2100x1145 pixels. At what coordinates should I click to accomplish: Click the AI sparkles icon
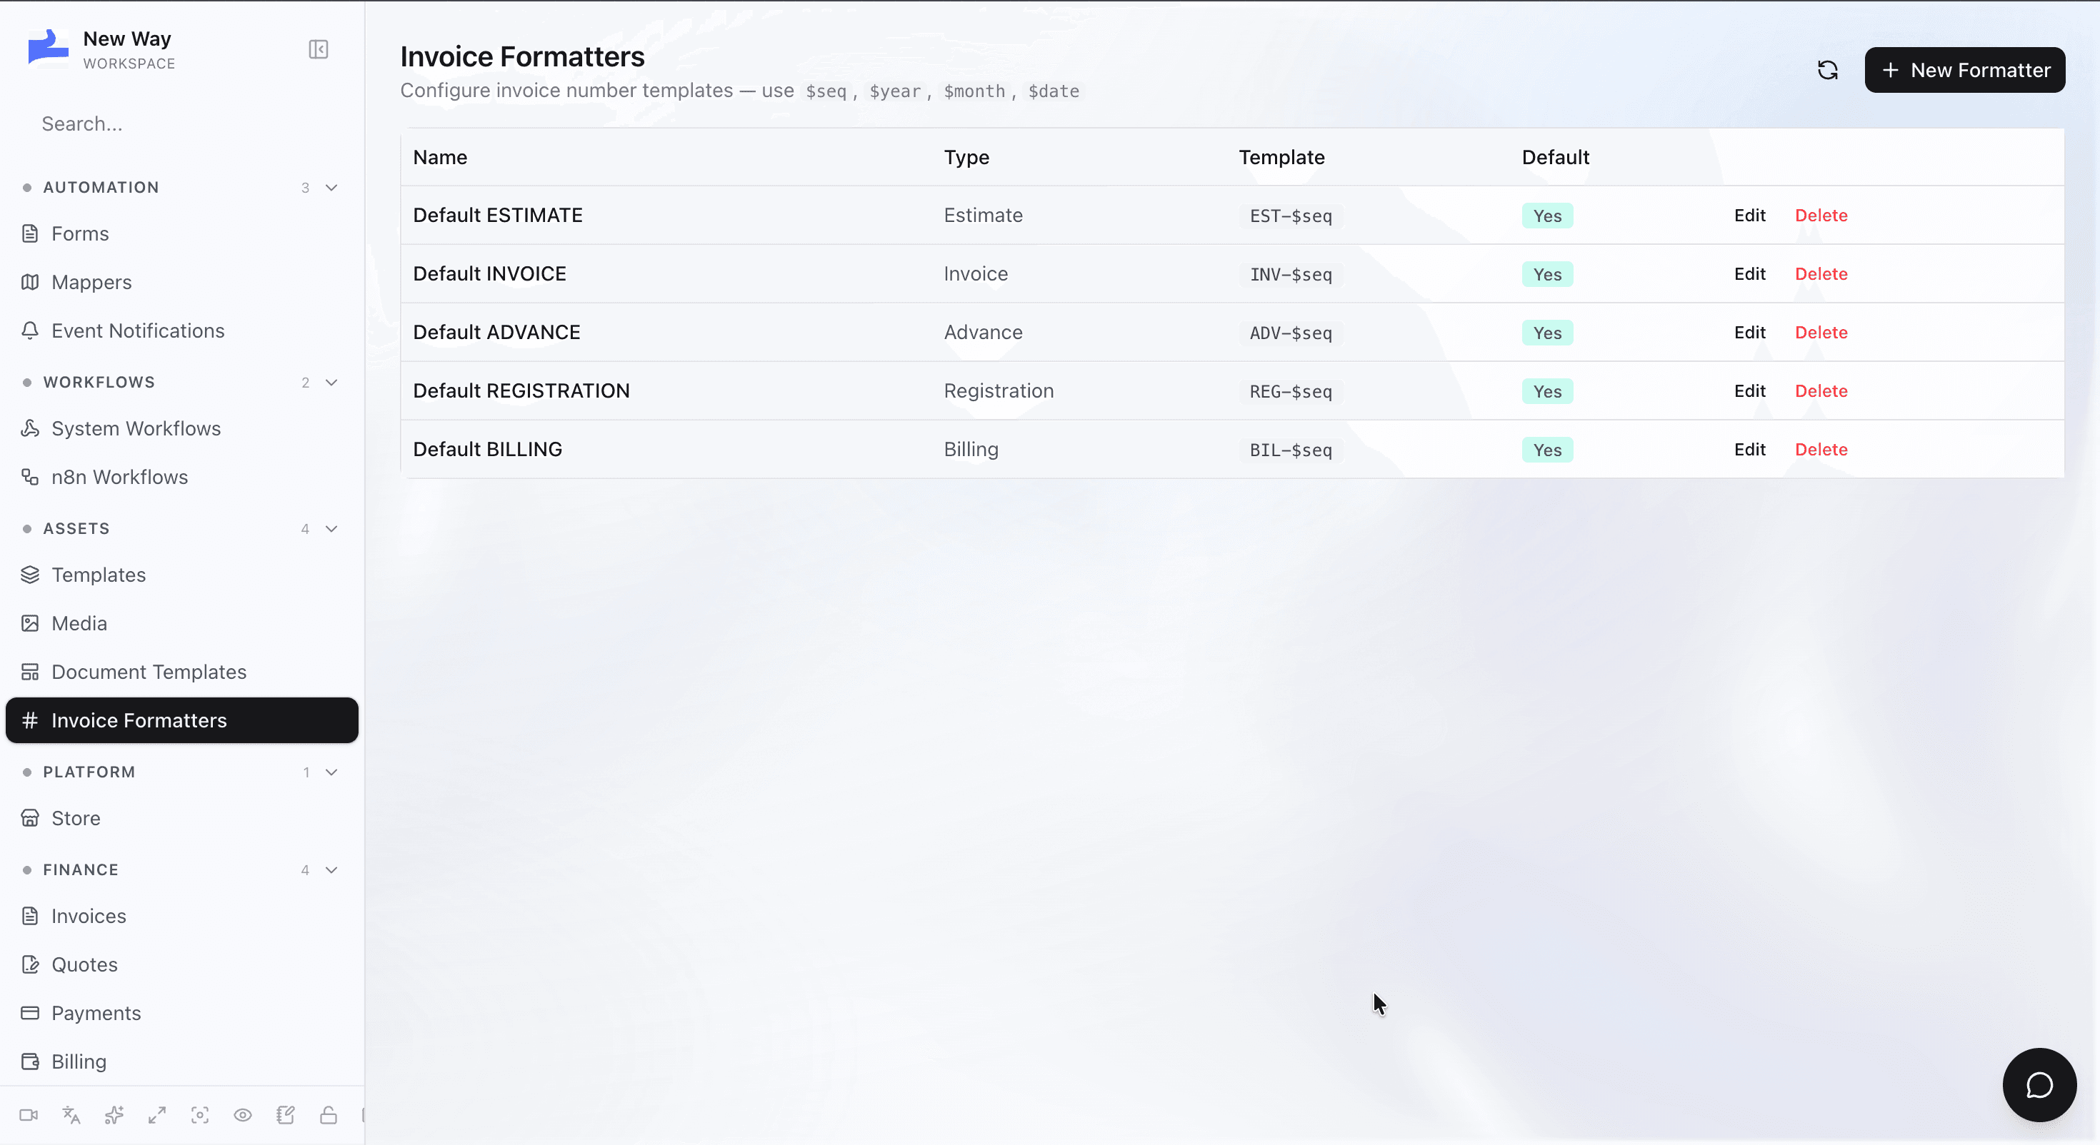tap(114, 1115)
